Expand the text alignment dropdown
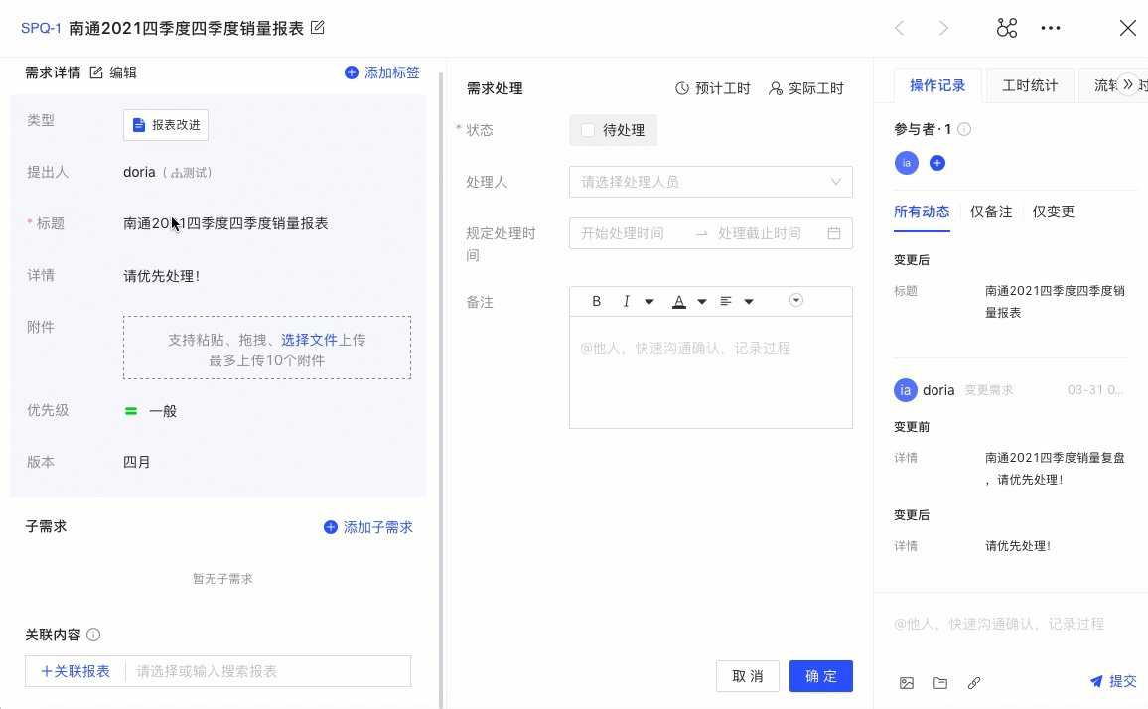The width and height of the screenshot is (1148, 709). tap(749, 301)
